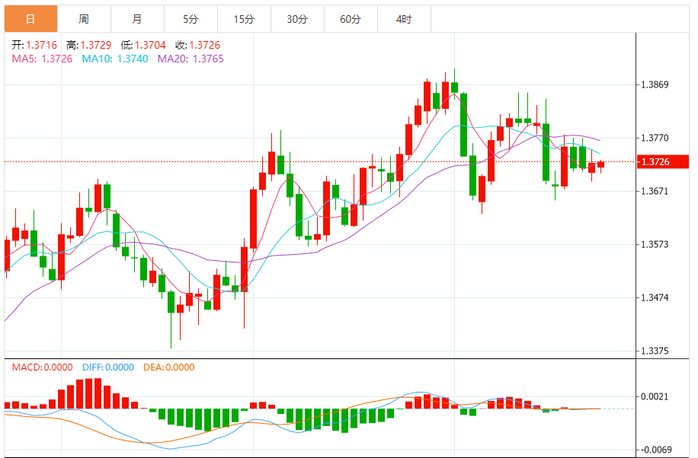Click the MA20: 1.3765 indicator label
This screenshot has height=458, width=698.
point(191,59)
